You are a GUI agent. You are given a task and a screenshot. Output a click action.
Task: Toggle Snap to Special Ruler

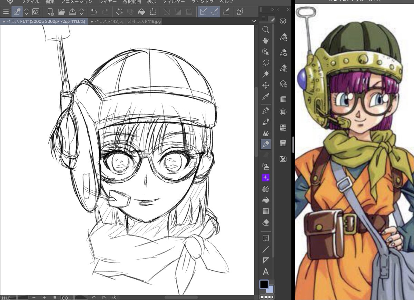coord(214,12)
